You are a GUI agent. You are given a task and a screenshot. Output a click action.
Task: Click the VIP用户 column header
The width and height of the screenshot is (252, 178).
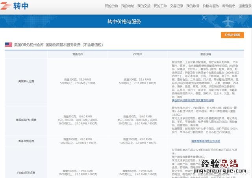coord(136,54)
